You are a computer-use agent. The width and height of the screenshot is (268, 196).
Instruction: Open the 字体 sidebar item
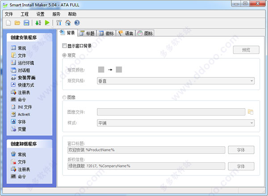pyautogui.click(x=18, y=122)
